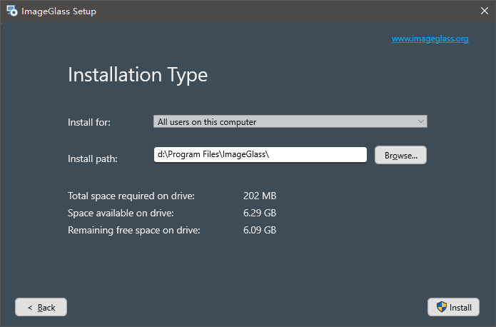Click the 202 MB value
The width and height of the screenshot is (496, 327).
click(x=260, y=196)
